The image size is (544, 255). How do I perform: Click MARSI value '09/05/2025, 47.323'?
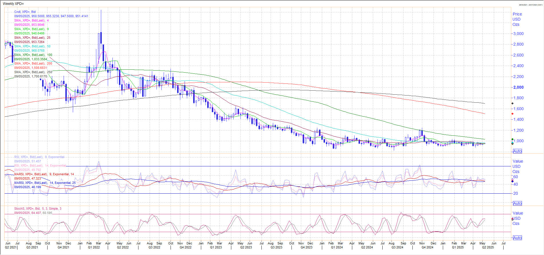click(28, 178)
